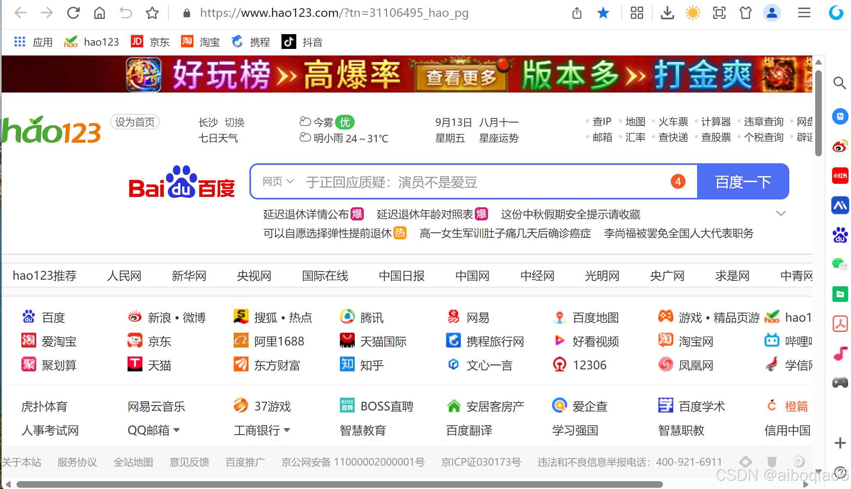Open the 新浪 link in site grid
The height and width of the screenshot is (489, 851).
pyautogui.click(x=159, y=318)
